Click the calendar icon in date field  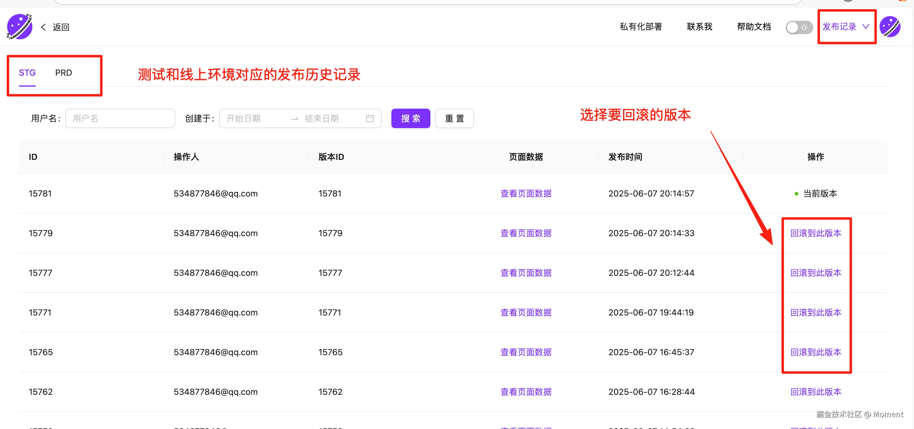[x=370, y=118]
